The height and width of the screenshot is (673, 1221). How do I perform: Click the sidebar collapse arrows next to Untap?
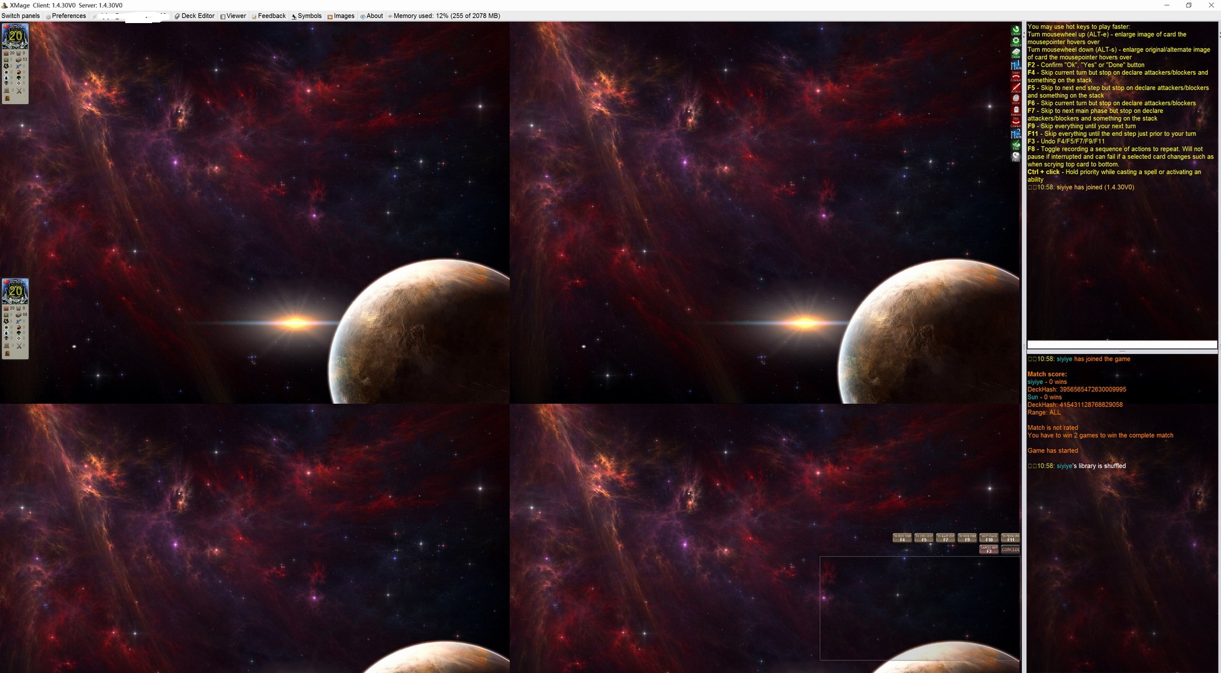pos(1024,34)
